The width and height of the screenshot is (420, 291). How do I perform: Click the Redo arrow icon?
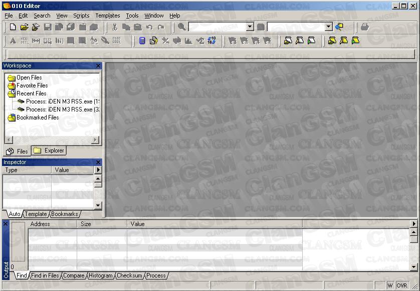[161, 26]
